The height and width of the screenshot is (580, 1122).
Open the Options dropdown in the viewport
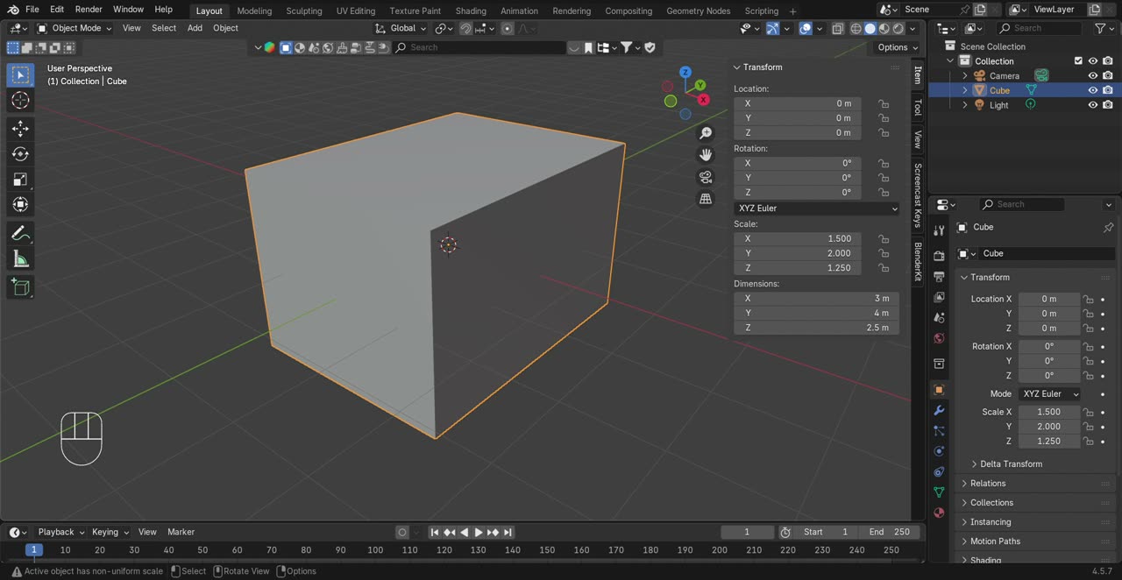point(897,47)
